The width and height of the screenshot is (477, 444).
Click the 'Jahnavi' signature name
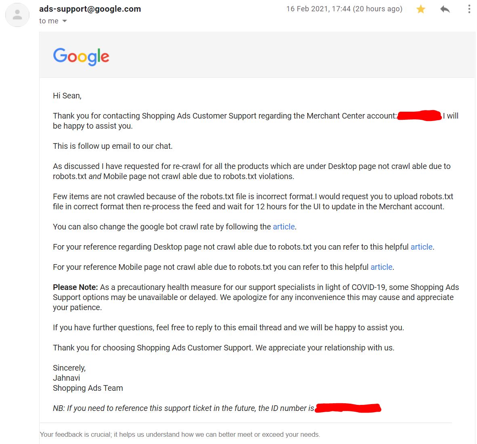(x=66, y=378)
